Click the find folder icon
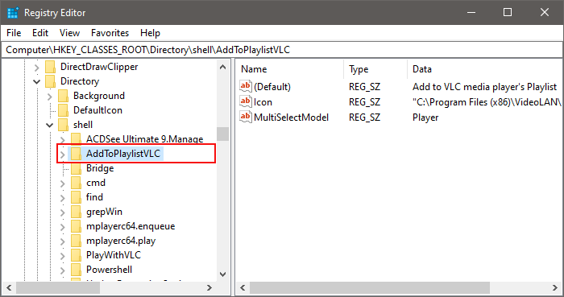The image size is (564, 297). tap(77, 197)
